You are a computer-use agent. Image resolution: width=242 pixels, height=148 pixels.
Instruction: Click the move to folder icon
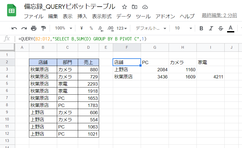tap(134, 7)
